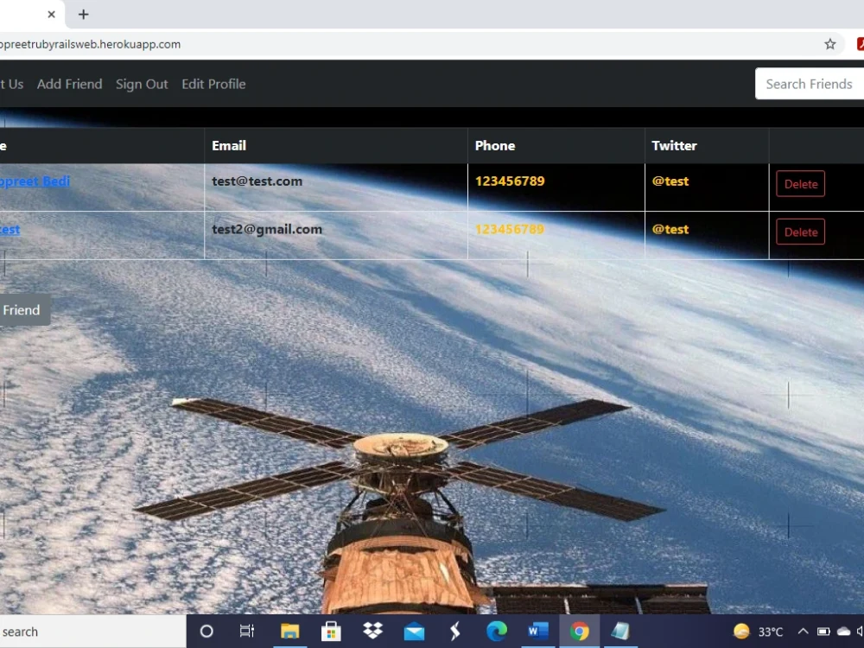Click the Twitter column header
Viewport: 864px width, 648px height.
coord(674,145)
